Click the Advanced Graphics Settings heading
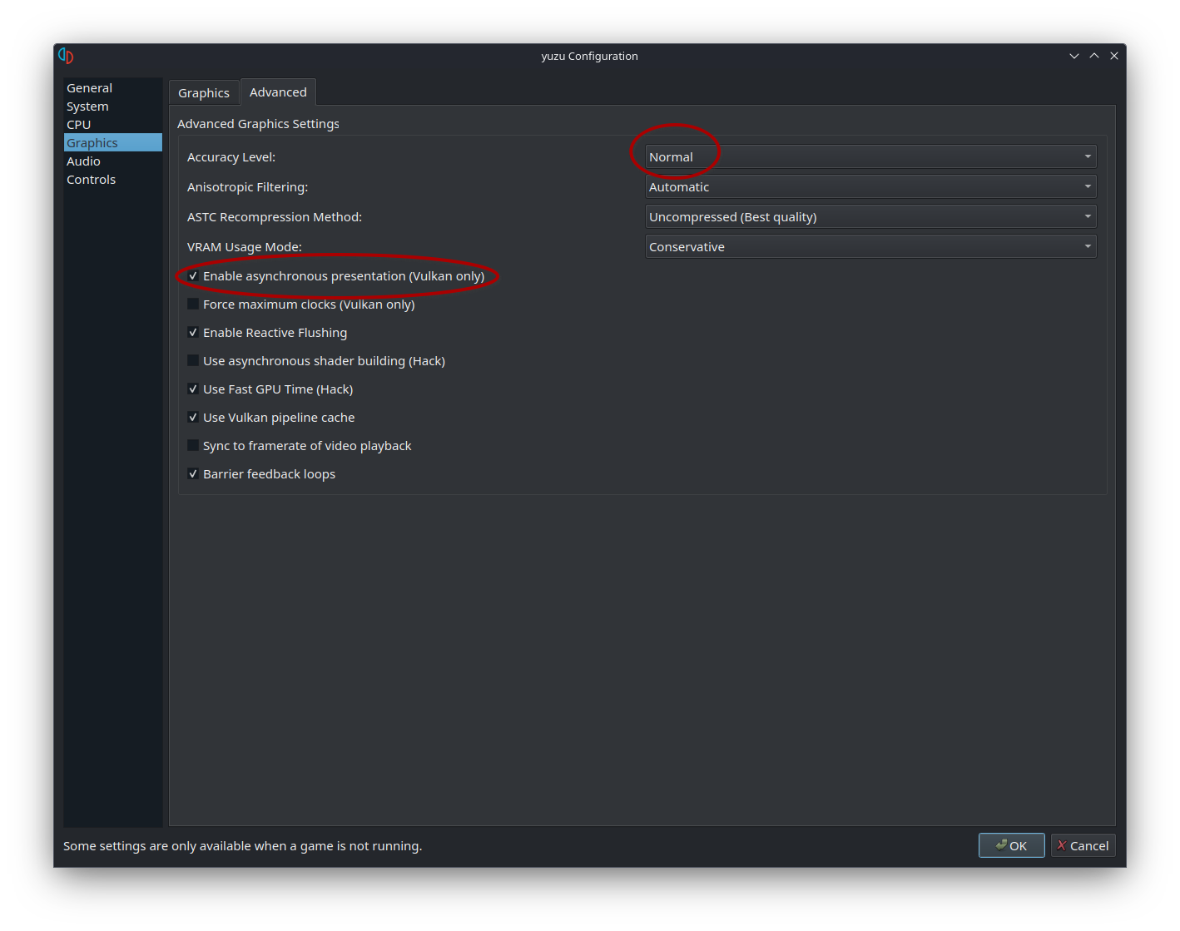This screenshot has width=1180, height=931. point(258,124)
